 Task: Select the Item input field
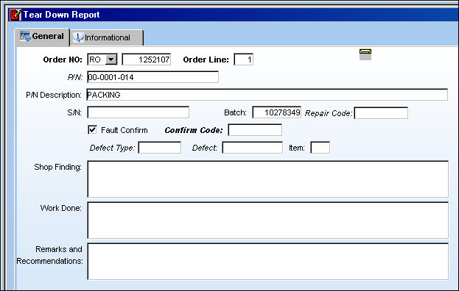320,148
